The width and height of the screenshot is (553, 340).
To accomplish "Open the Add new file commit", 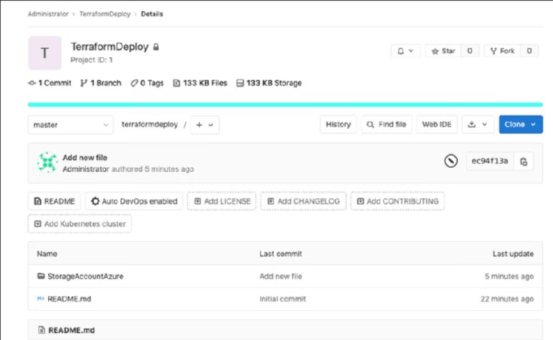I will coord(85,158).
